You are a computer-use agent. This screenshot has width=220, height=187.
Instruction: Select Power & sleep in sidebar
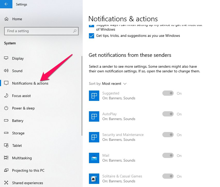(x=23, y=108)
